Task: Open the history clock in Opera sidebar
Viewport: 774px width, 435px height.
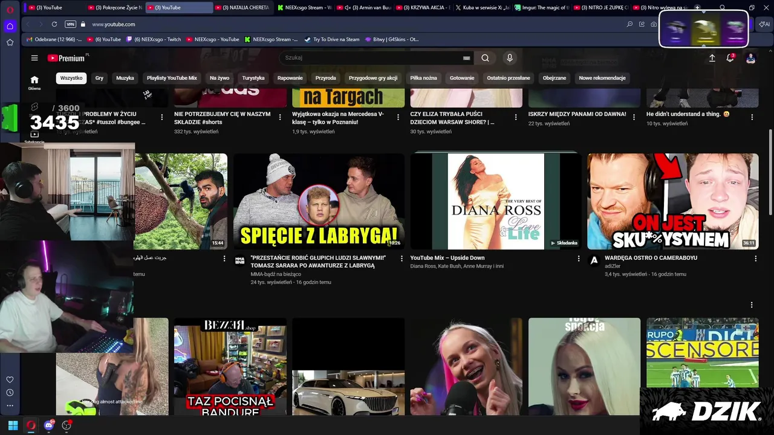Action: point(10,393)
